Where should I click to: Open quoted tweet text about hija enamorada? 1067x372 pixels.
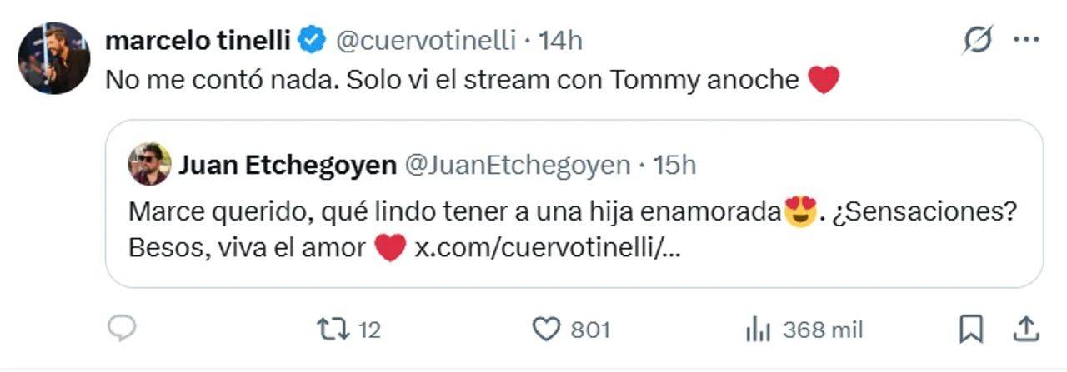click(455, 212)
